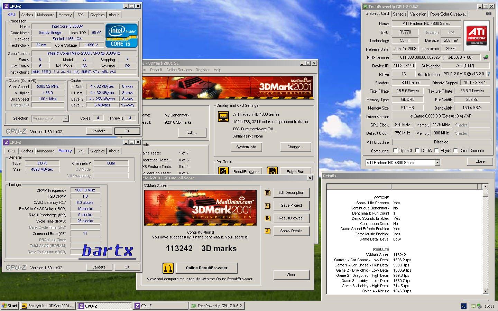498x311 pixels.
Task: Click OK in the lower CPU-Z window
Action: [127, 267]
